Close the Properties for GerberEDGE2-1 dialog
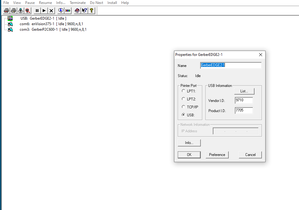Viewport: 299px width, 210px height. coord(261,55)
